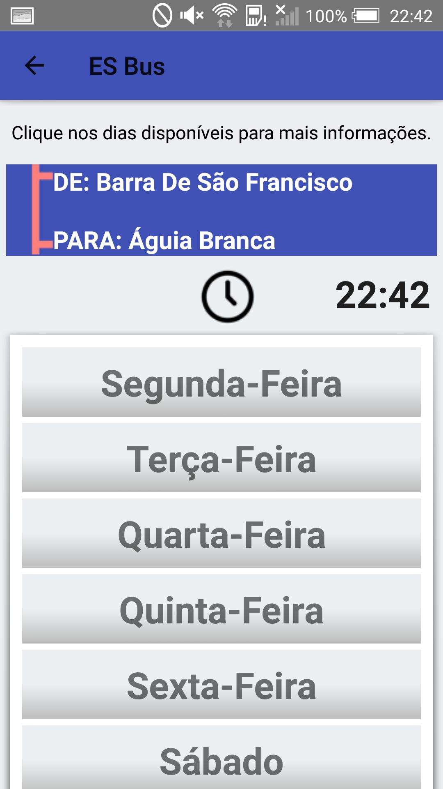The width and height of the screenshot is (443, 789).
Task: Tap the destination Águia Branca
Action: (x=164, y=240)
